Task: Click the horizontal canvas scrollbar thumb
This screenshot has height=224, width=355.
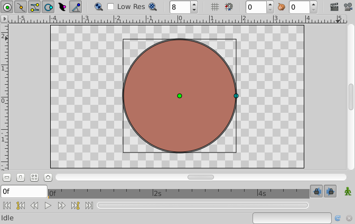Action: [x=201, y=177]
